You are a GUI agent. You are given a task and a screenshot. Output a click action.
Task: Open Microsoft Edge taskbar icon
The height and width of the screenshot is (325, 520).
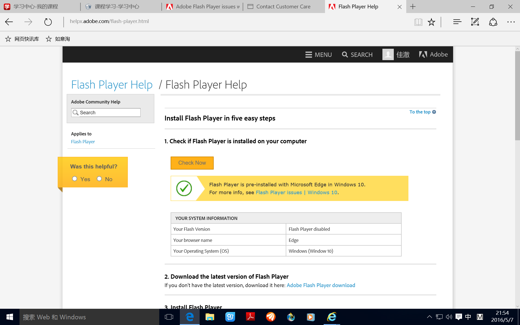[190, 317]
